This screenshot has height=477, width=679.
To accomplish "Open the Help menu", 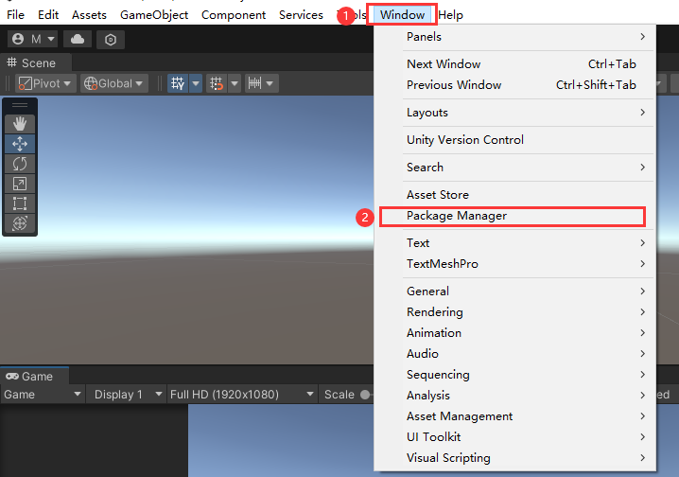I will tap(450, 15).
